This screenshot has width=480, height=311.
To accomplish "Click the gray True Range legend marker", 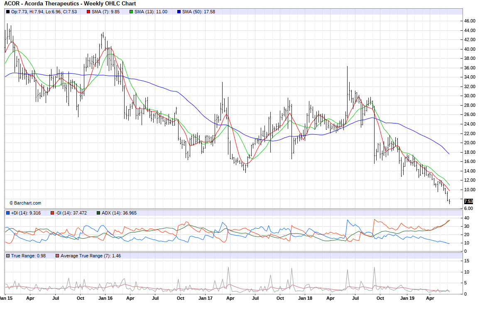I will pos(8,255).
